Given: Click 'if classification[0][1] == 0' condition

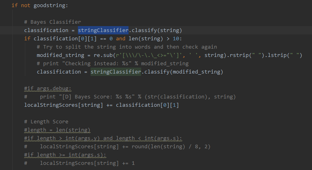Looking at the screenshot, I should [69, 39].
